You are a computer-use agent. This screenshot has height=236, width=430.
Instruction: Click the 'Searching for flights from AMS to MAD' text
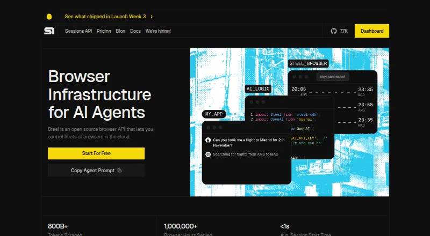point(246,154)
